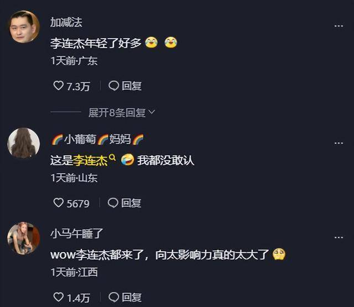Like 小葡萄妈妈's comment showing 5679
Image resolution: width=354 pixels, height=307 pixels.
[x=59, y=202]
